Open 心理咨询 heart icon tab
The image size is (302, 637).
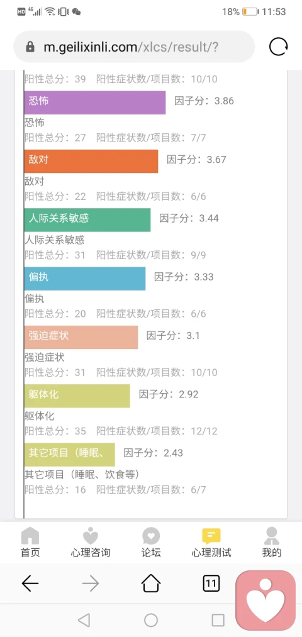pos(90,542)
